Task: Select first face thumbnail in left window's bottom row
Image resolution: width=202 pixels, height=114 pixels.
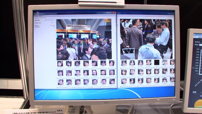Action: 60,82
